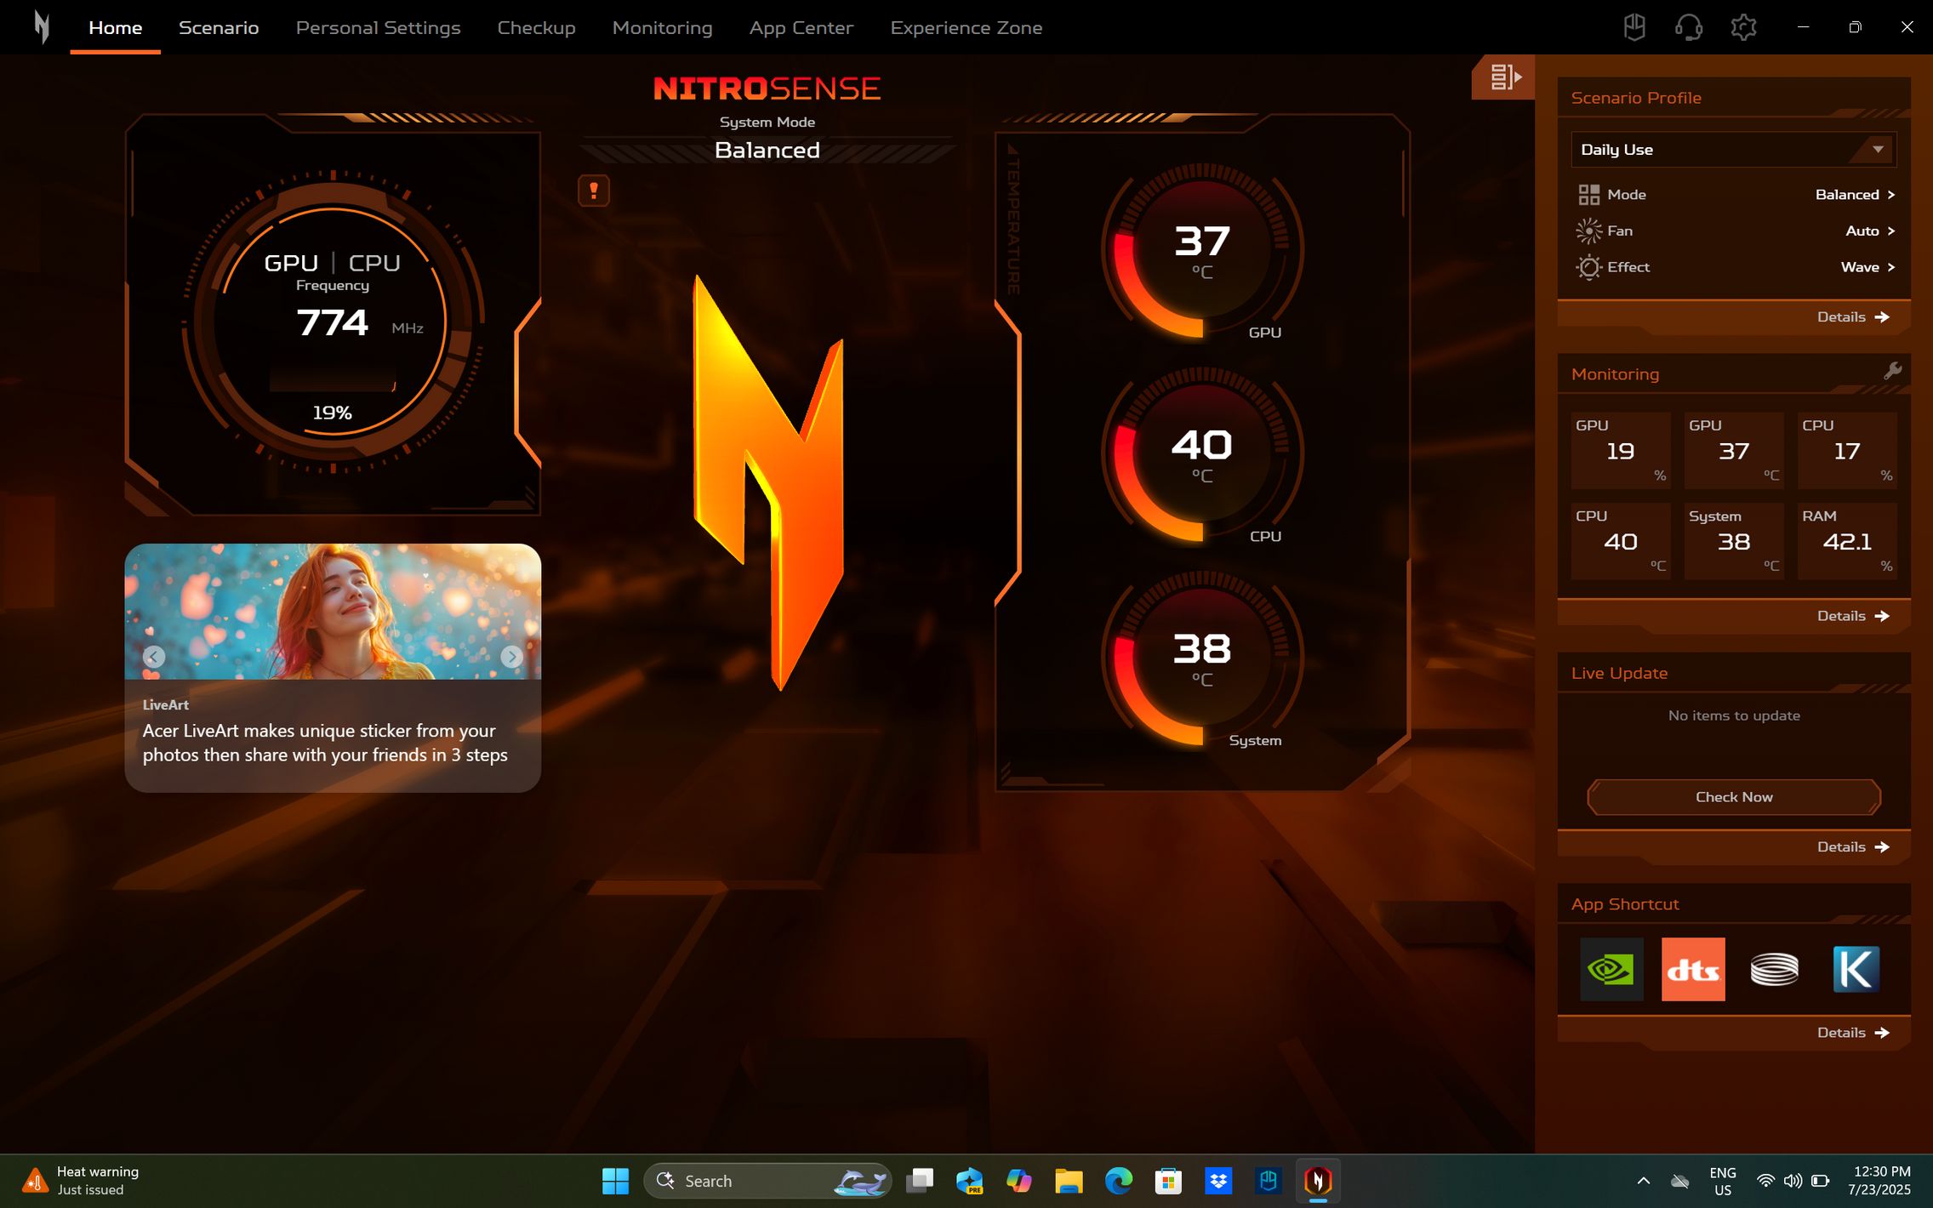1933x1208 pixels.
Task: Click the Check Now button
Action: click(x=1733, y=797)
